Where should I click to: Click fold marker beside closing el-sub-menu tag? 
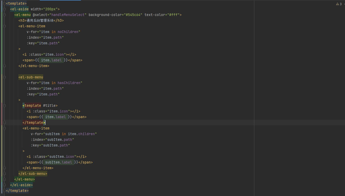click(x=4, y=174)
